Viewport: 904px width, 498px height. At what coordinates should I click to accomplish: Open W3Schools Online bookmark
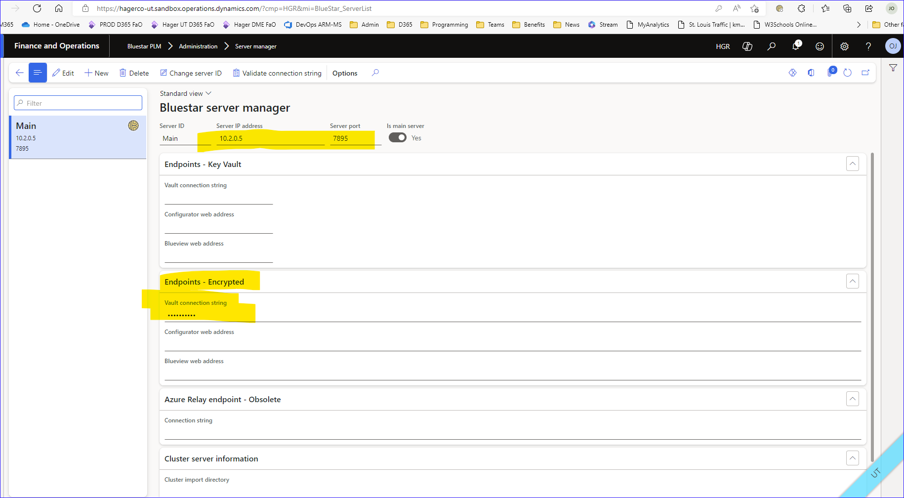pos(785,25)
